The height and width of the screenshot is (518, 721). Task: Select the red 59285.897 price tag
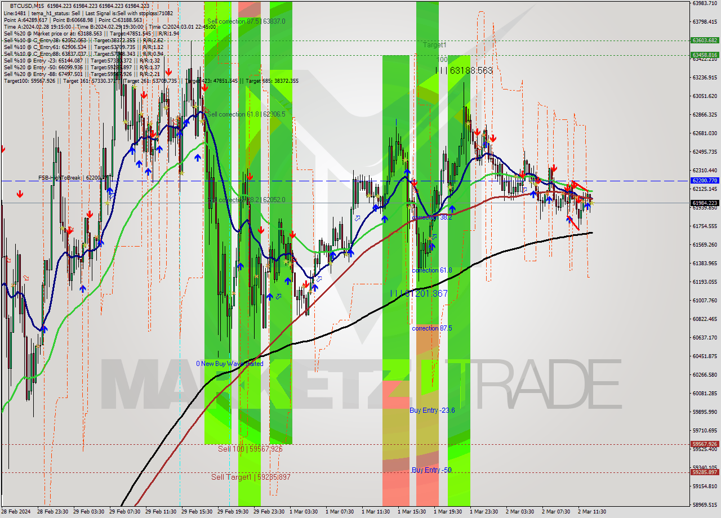(705, 472)
